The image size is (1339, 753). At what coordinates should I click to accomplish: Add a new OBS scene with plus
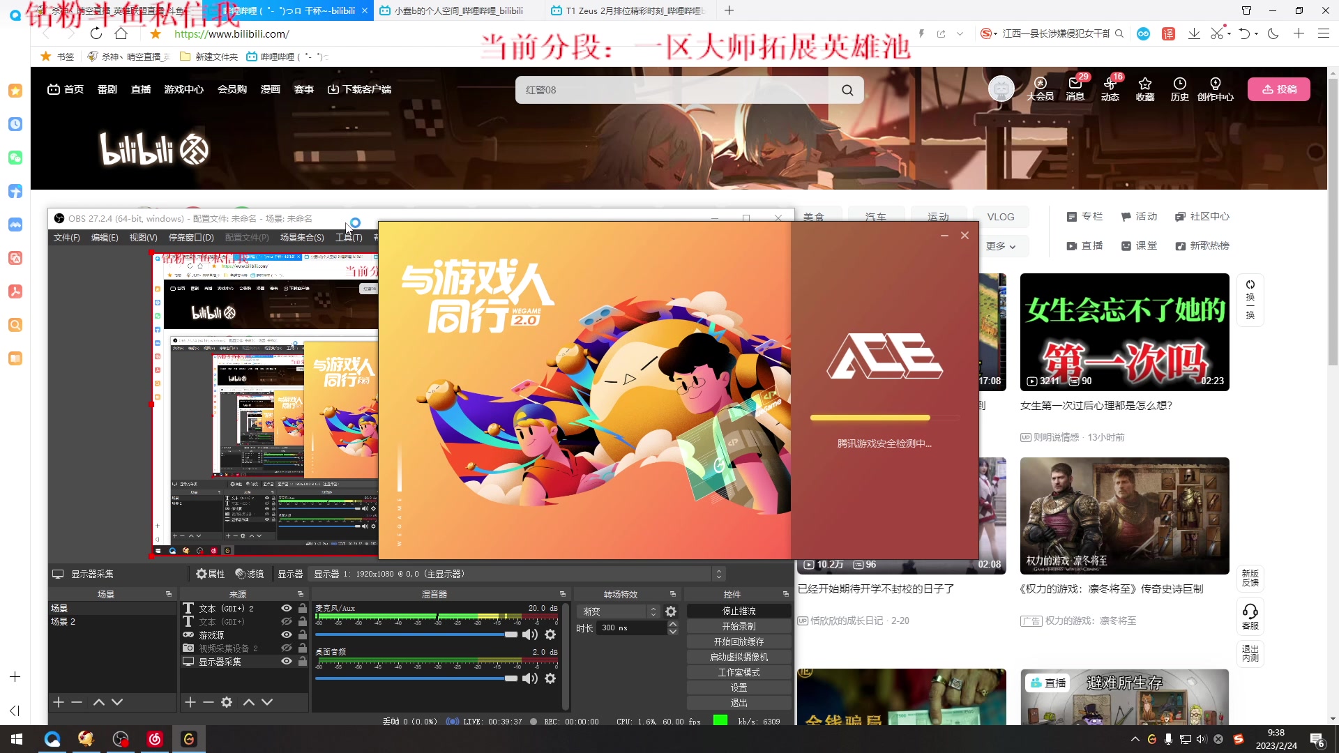point(59,702)
